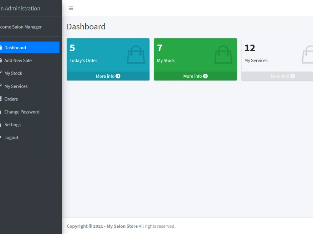Click the arrow icon on My Services More info
Viewport: 313px width, 234px height.
[293, 76]
